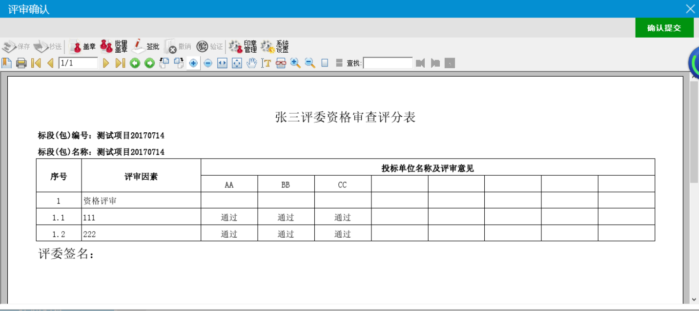
Task: Click the 确认提交 confirm submit button
Action: (x=664, y=28)
